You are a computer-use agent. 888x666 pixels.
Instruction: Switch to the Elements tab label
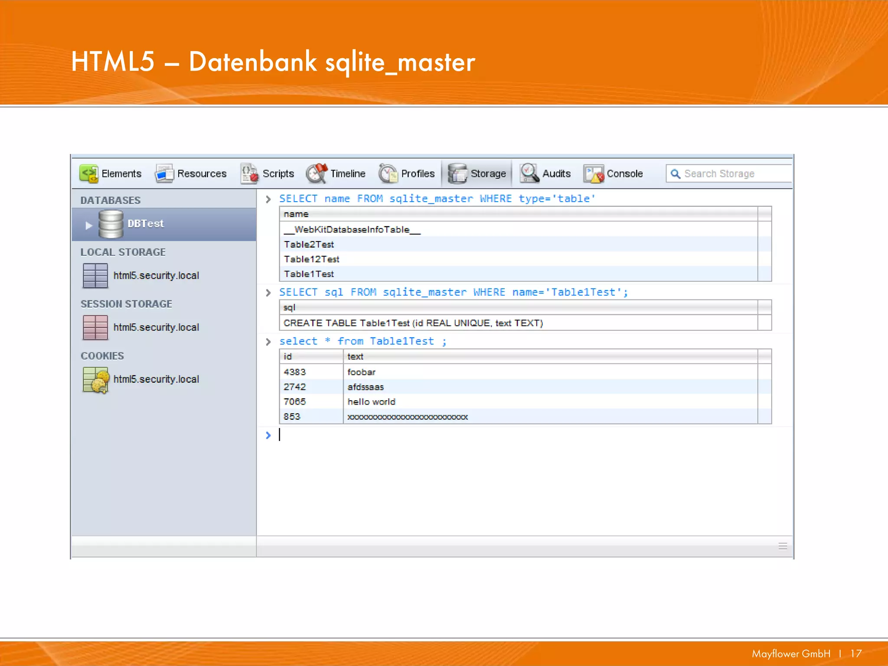click(121, 174)
